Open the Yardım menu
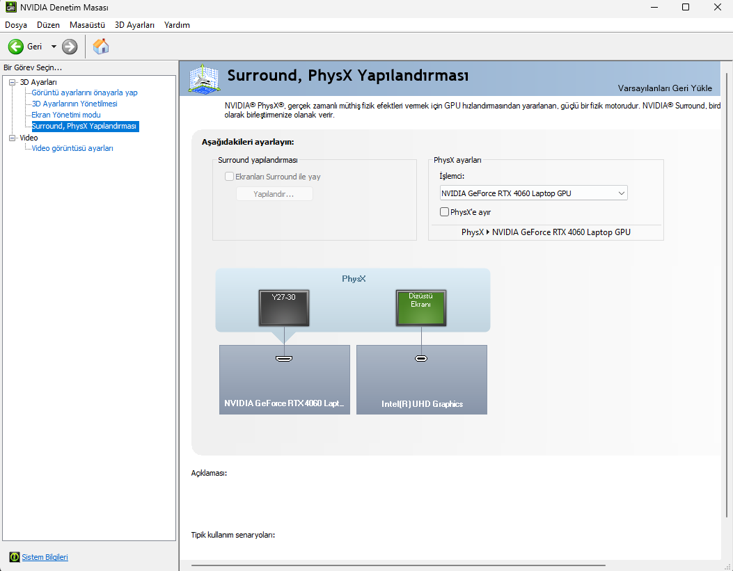 [x=177, y=25]
